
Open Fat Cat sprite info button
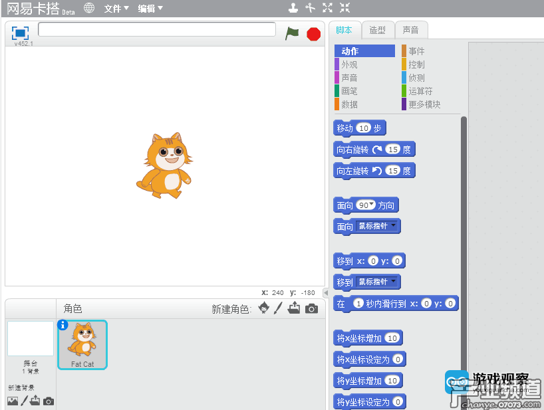click(x=63, y=325)
